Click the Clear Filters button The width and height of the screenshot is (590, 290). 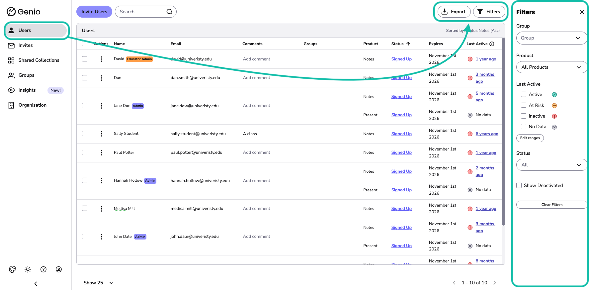coord(551,205)
